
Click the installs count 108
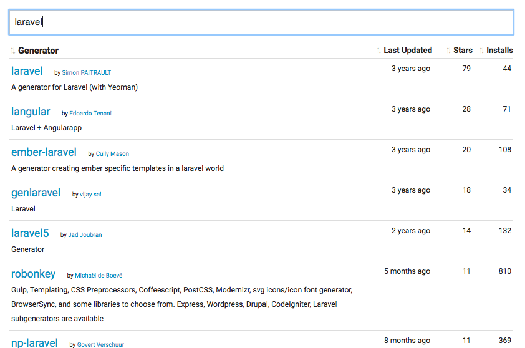point(504,150)
